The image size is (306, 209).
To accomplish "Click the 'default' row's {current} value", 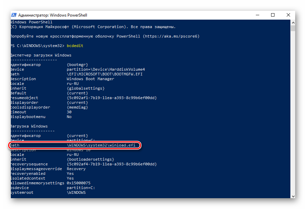I will click(77, 93).
